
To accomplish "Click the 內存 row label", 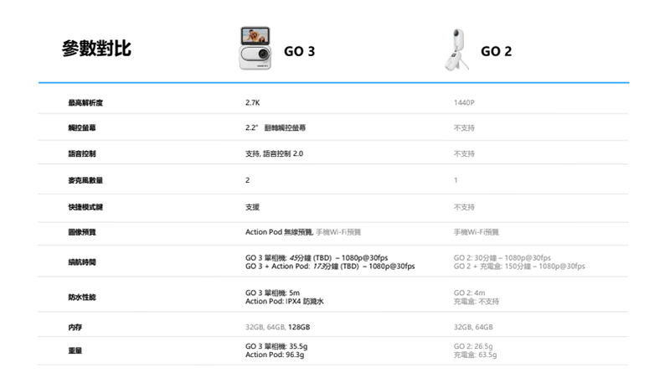I will (75, 327).
